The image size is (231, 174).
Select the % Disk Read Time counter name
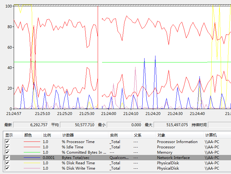pos(78,163)
